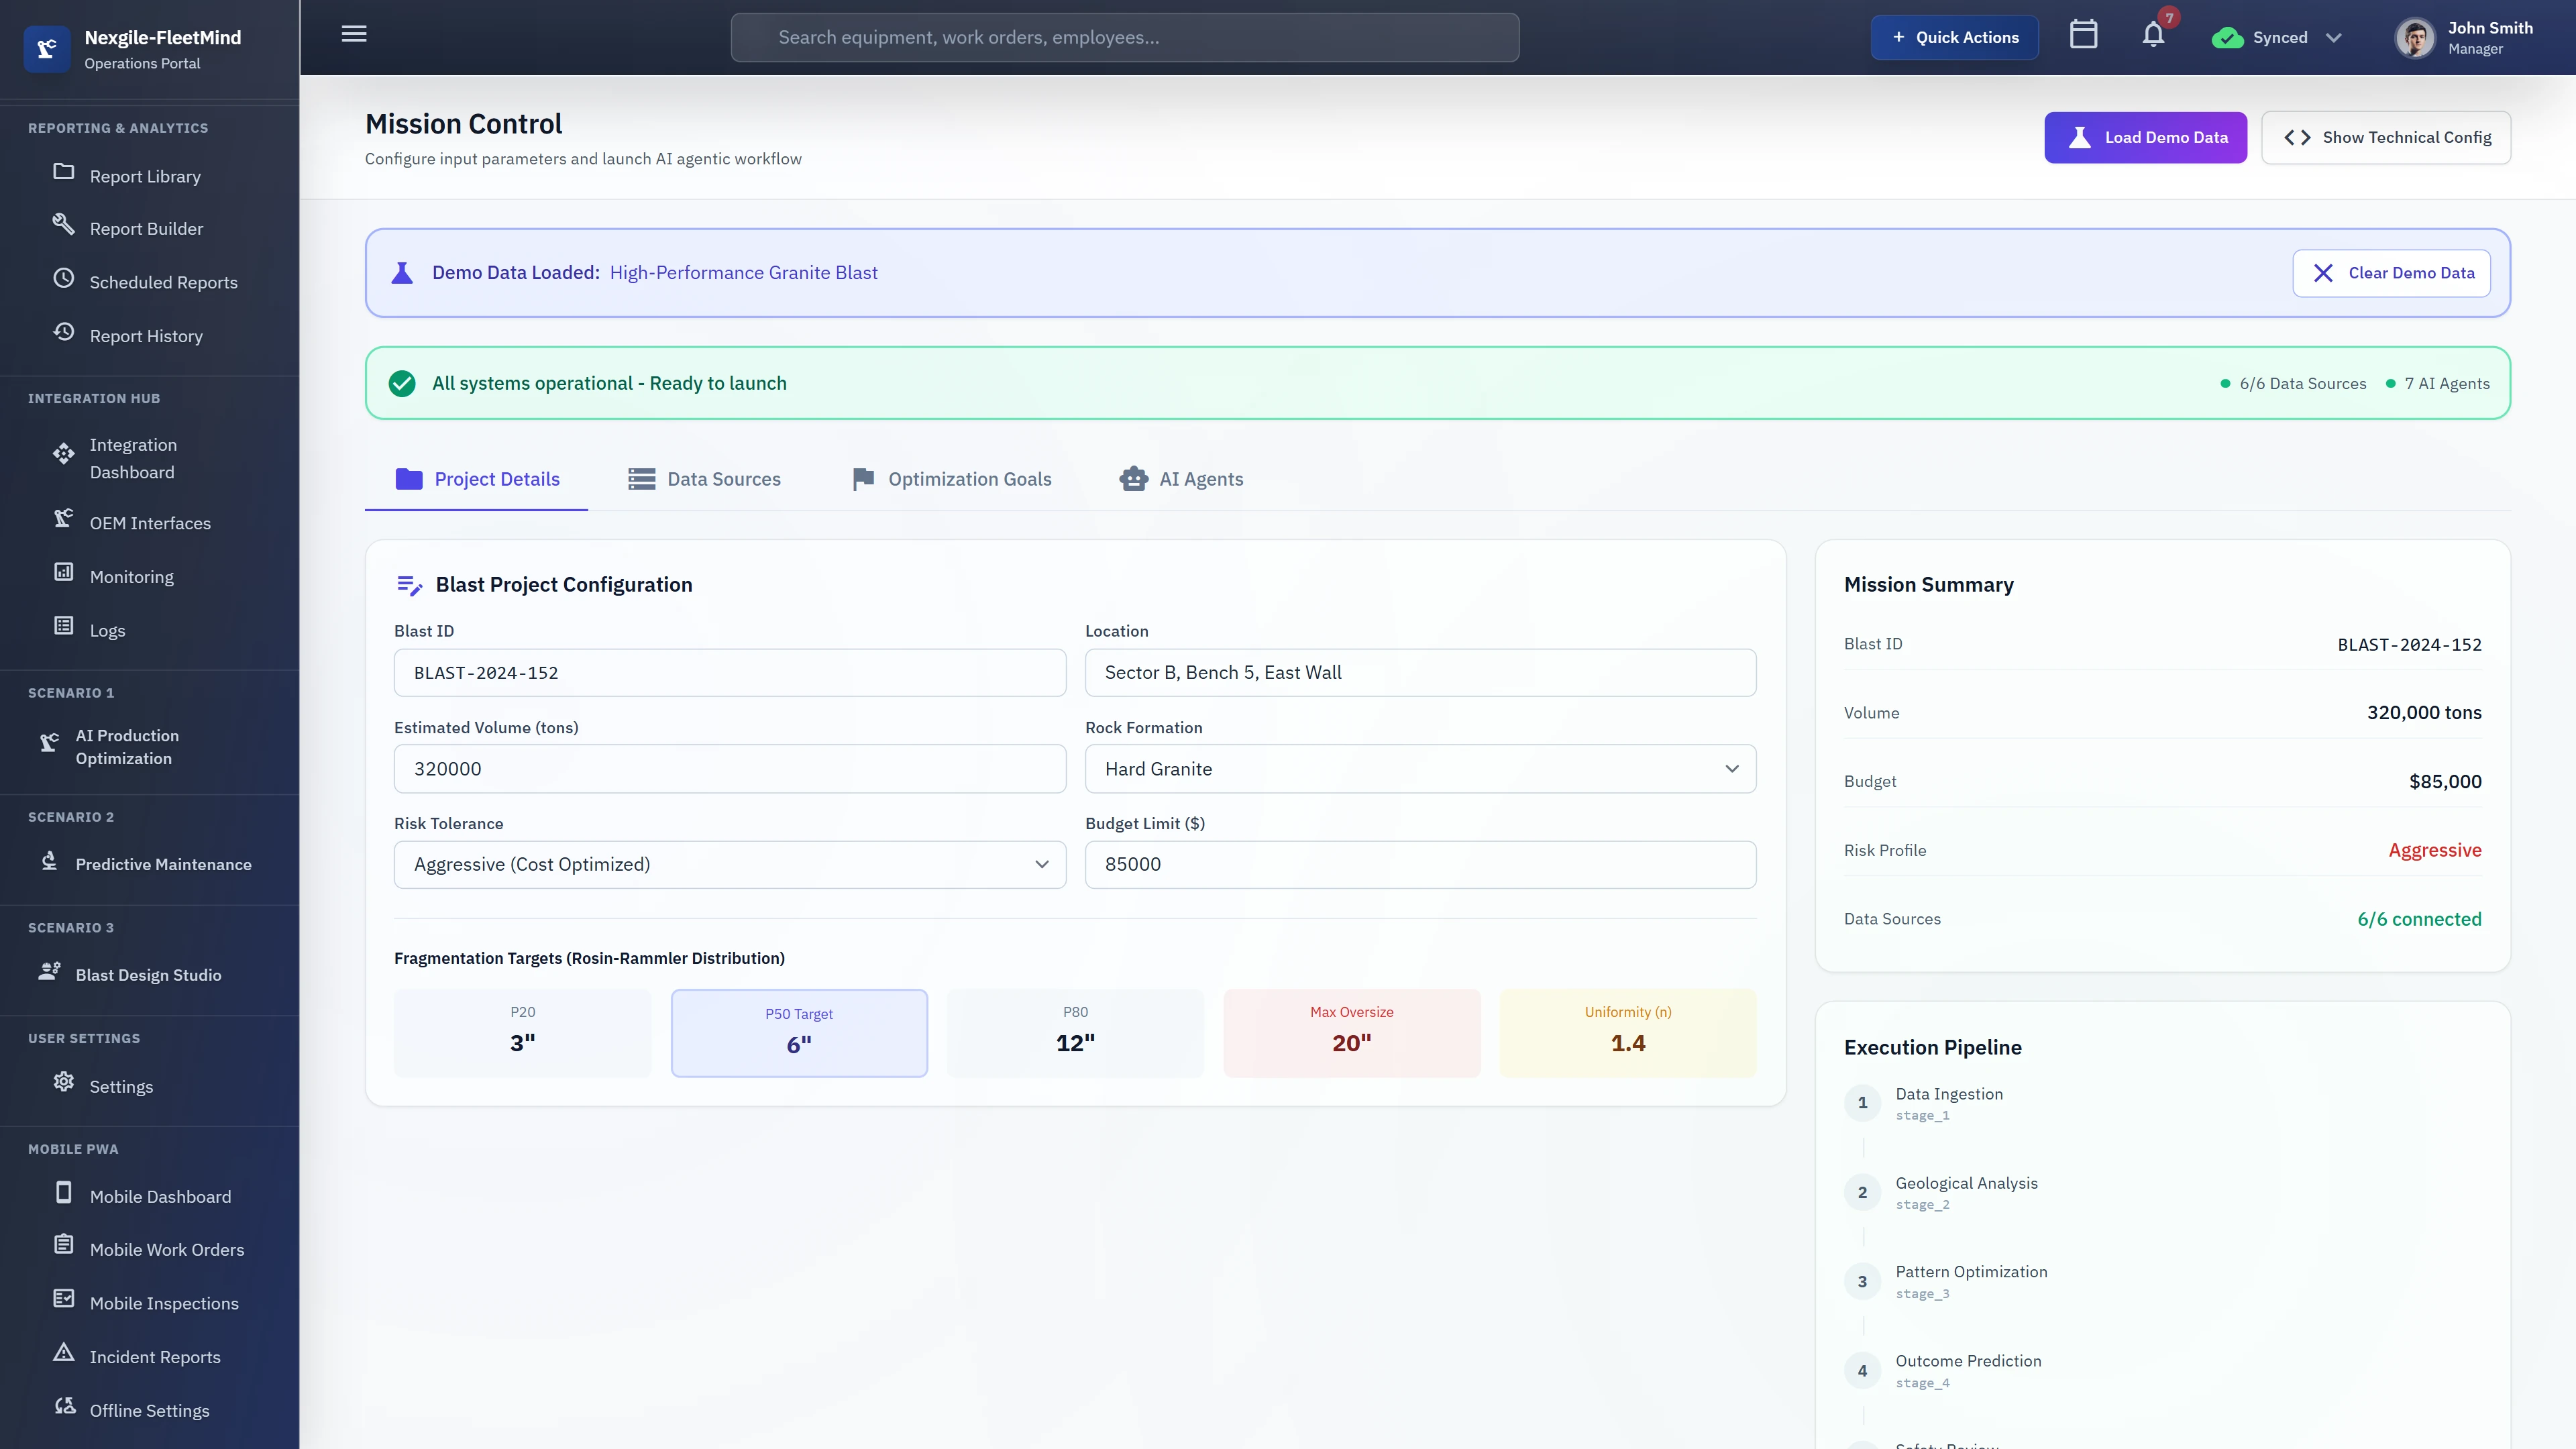Open notifications bell with 7 badge
Image resolution: width=2576 pixels, height=1449 pixels.
tap(2153, 35)
